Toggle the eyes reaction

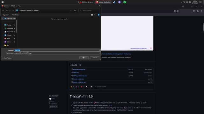coord(92,87)
